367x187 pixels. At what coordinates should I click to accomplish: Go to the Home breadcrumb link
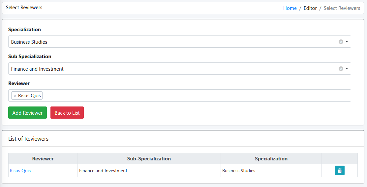(x=290, y=8)
